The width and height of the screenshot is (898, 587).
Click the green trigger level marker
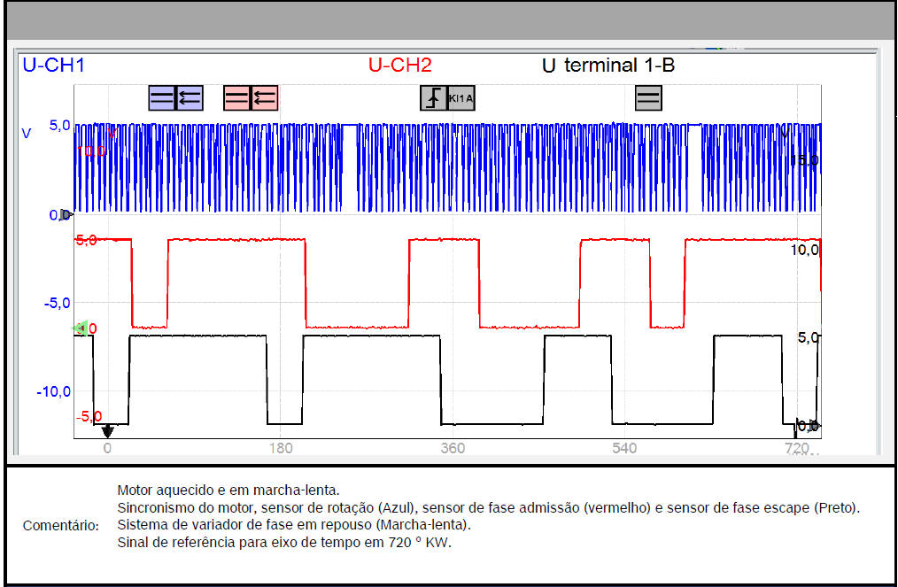click(80, 328)
